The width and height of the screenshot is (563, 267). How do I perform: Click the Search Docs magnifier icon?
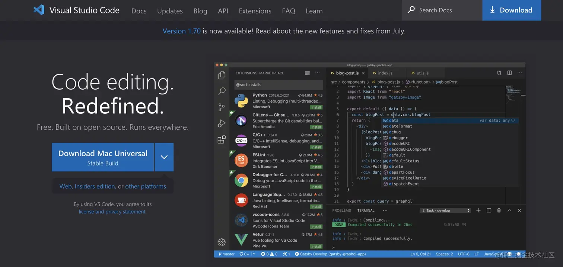click(411, 10)
